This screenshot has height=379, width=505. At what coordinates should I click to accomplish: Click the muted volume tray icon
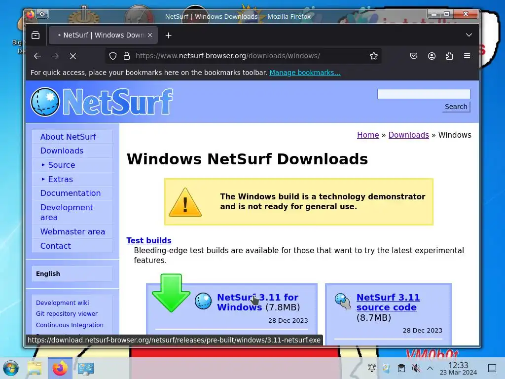tap(416, 368)
